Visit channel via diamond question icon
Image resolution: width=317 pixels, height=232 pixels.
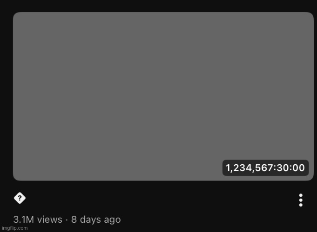pyautogui.click(x=19, y=199)
